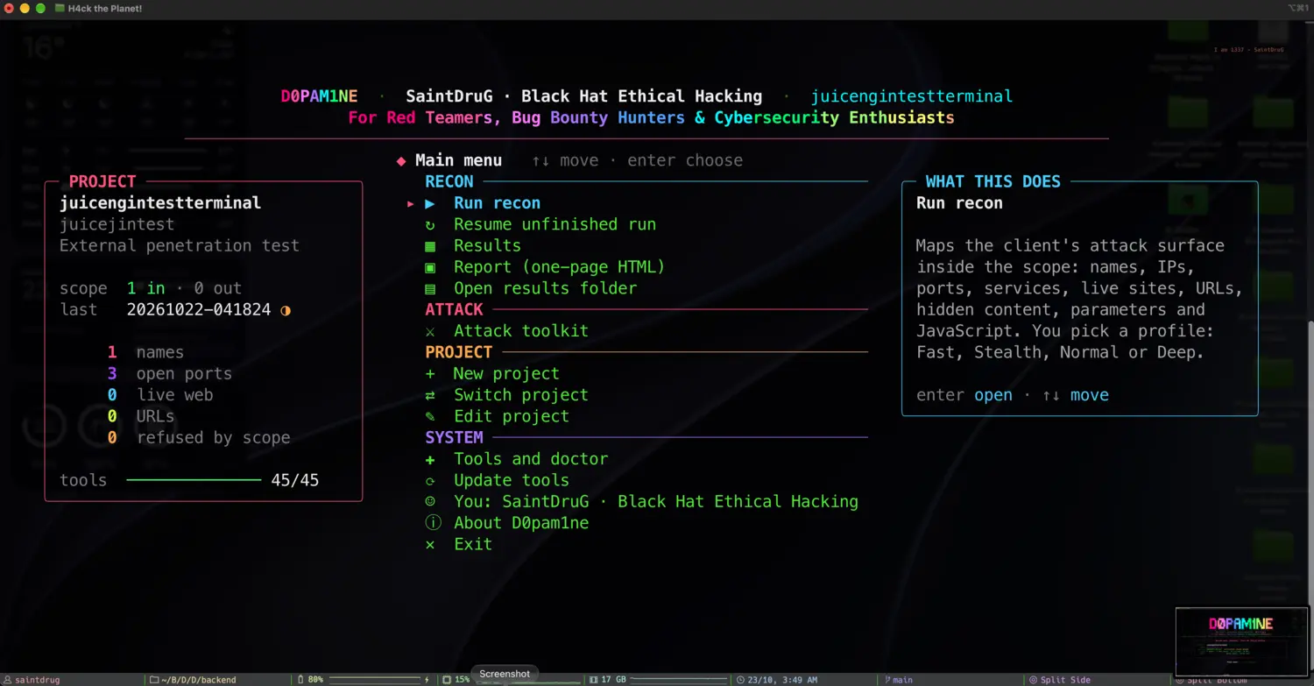Click the '0 live web' statistic
The width and height of the screenshot is (1314, 686).
[x=160, y=395]
